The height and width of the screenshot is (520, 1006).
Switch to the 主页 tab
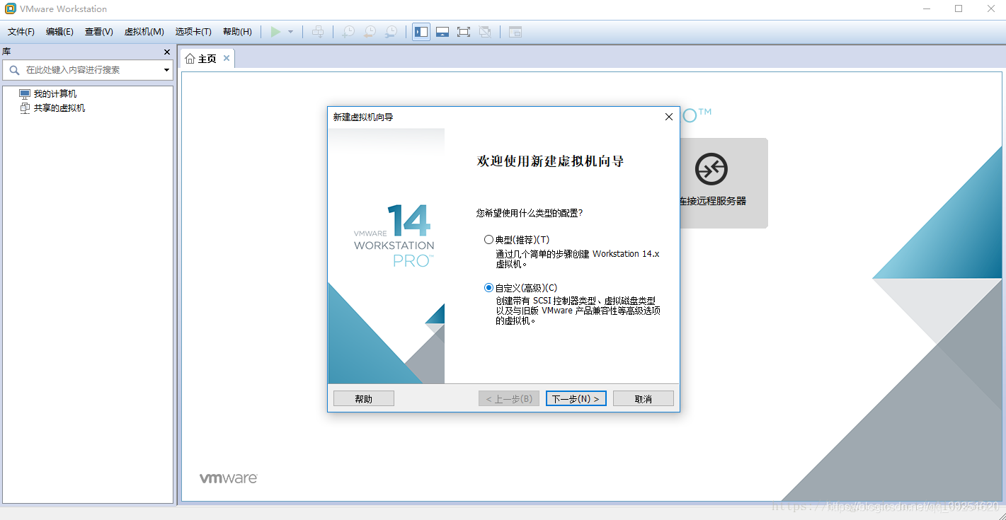[207, 58]
